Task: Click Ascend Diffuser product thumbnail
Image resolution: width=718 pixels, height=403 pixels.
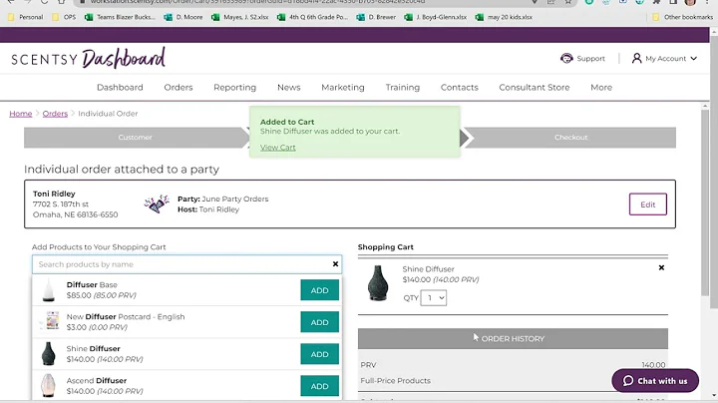Action: 48,386
